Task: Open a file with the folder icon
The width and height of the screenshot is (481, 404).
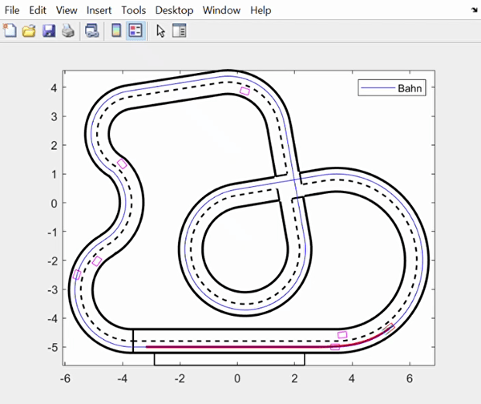Action: tap(29, 31)
